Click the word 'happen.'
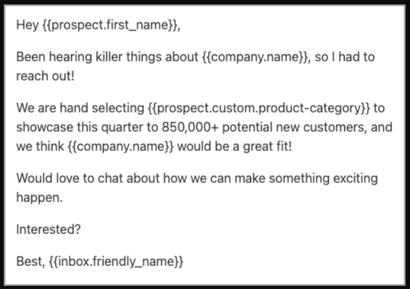The height and width of the screenshot is (289, 410). tap(40, 198)
